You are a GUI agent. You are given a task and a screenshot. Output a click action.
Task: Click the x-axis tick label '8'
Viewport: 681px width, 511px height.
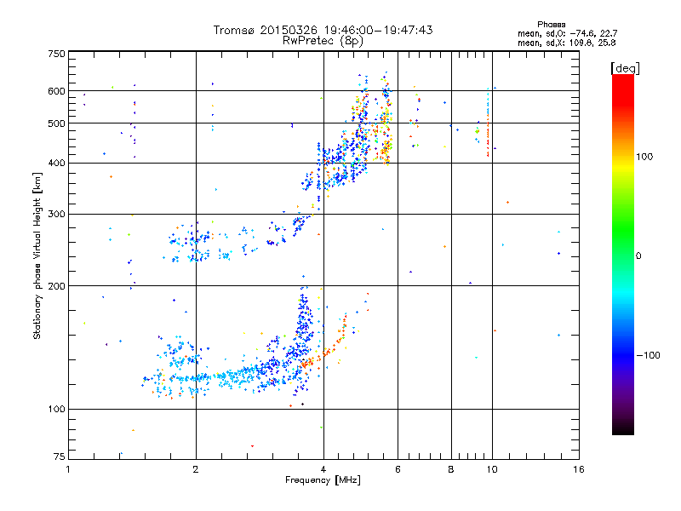click(x=451, y=469)
